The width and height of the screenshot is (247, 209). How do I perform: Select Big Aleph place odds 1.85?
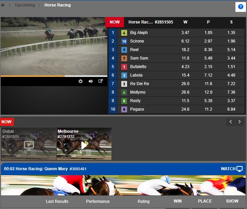[x=208, y=33]
